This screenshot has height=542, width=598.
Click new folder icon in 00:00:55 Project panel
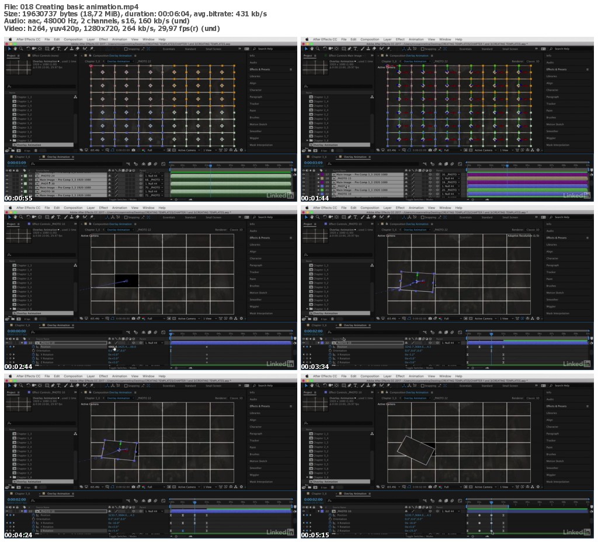12,151
